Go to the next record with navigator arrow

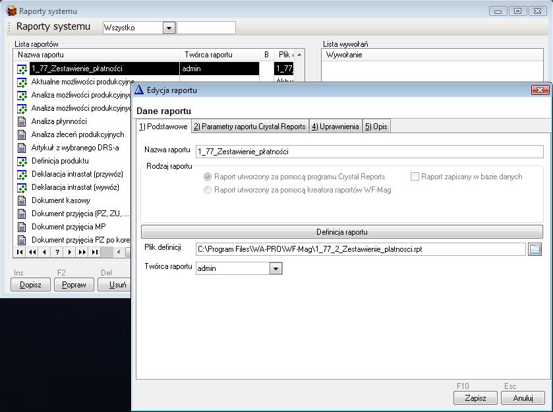click(x=70, y=252)
